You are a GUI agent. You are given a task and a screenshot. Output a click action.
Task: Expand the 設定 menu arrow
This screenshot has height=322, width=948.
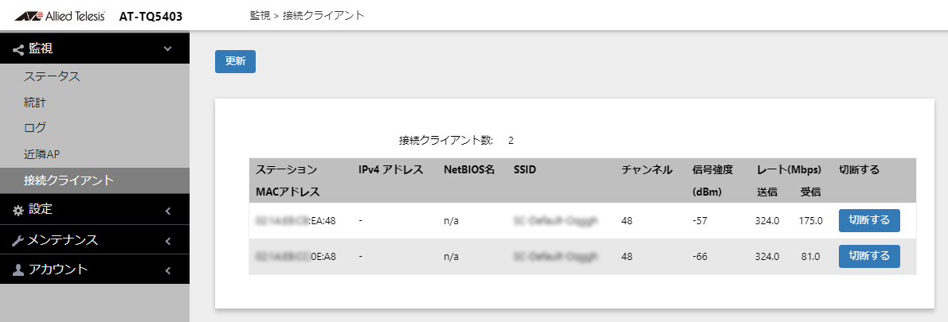[167, 211]
